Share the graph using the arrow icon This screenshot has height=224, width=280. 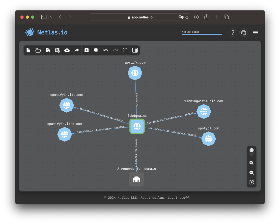[x=77, y=50]
